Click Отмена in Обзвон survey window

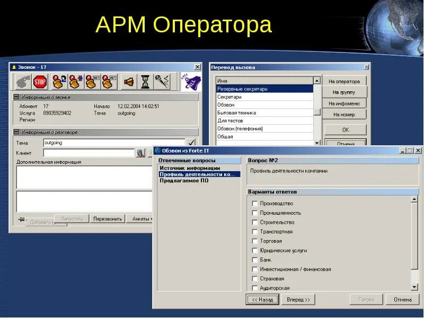(403, 299)
